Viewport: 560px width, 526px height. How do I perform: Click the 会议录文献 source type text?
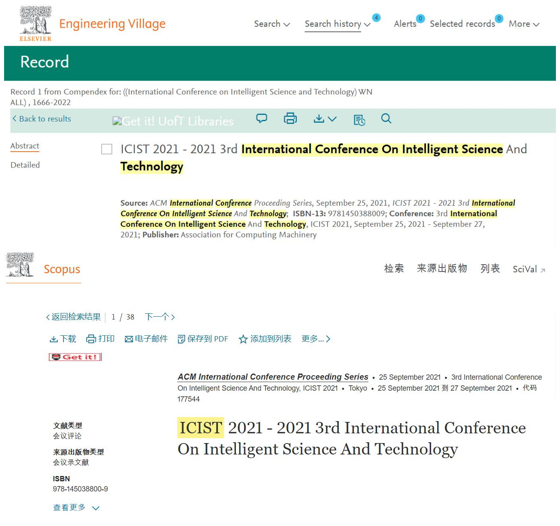pyautogui.click(x=71, y=463)
